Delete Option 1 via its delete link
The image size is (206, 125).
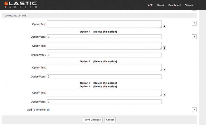click(x=105, y=32)
